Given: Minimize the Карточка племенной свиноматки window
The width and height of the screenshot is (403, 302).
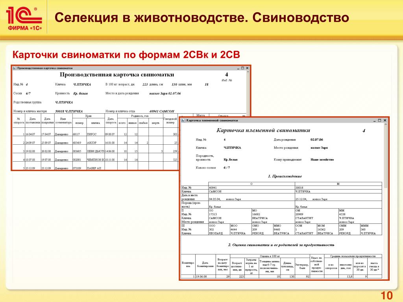Looking at the screenshot, I should pyautogui.click(x=375, y=120).
